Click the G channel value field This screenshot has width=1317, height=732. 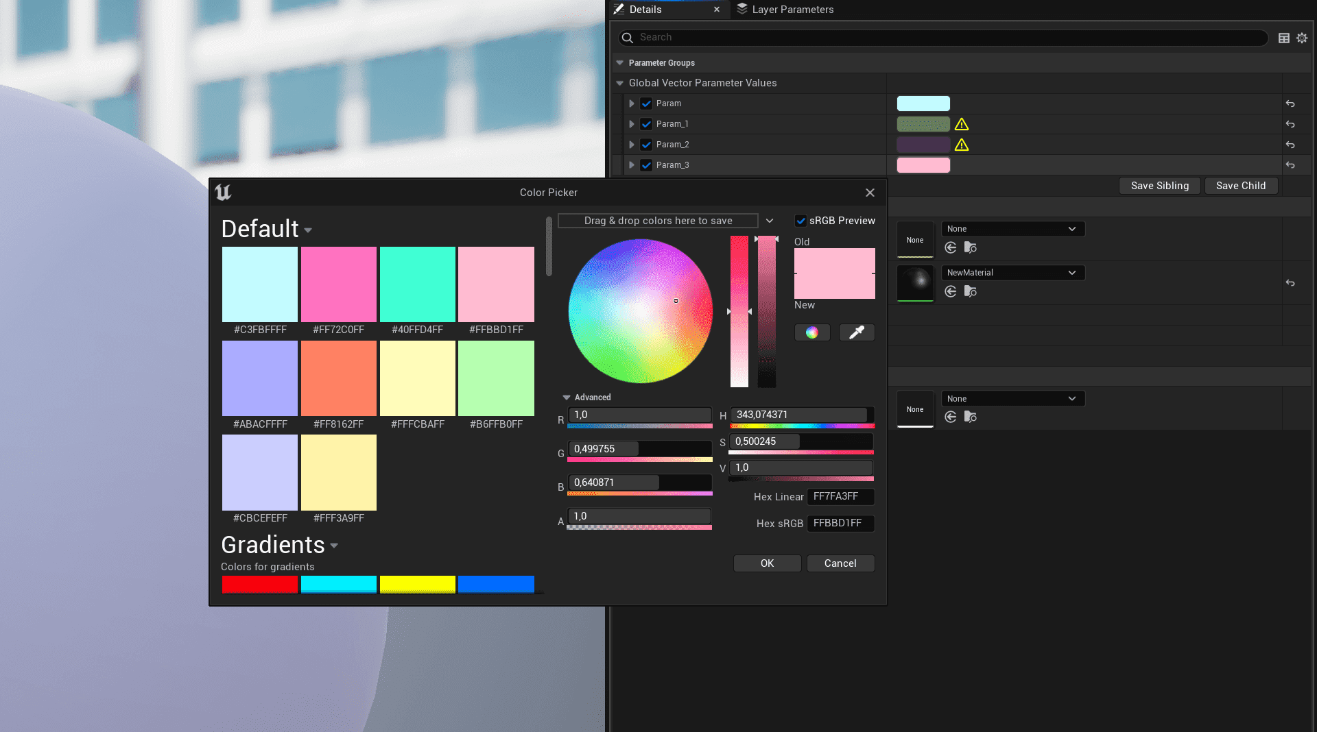pos(639,449)
